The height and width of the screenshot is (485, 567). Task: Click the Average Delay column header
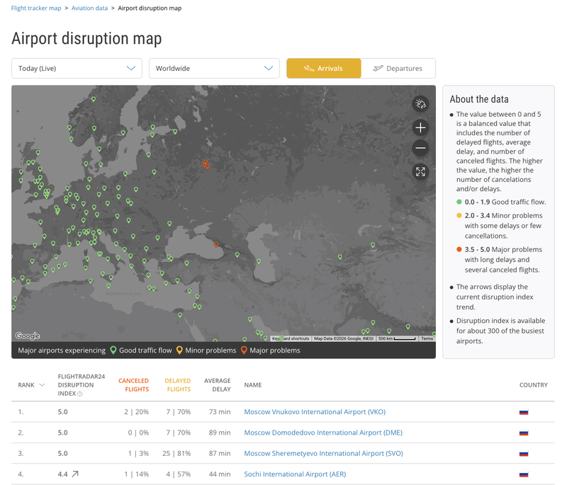[218, 385]
